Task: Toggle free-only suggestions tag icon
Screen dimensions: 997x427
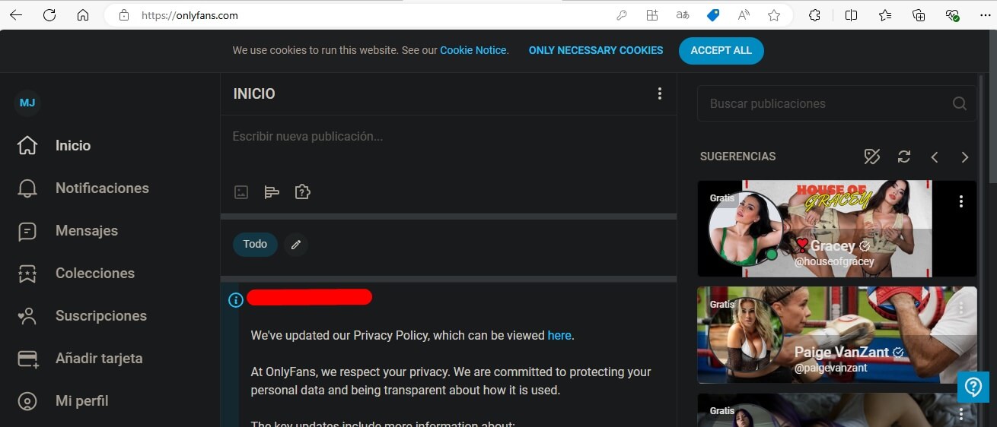Action: (x=872, y=157)
